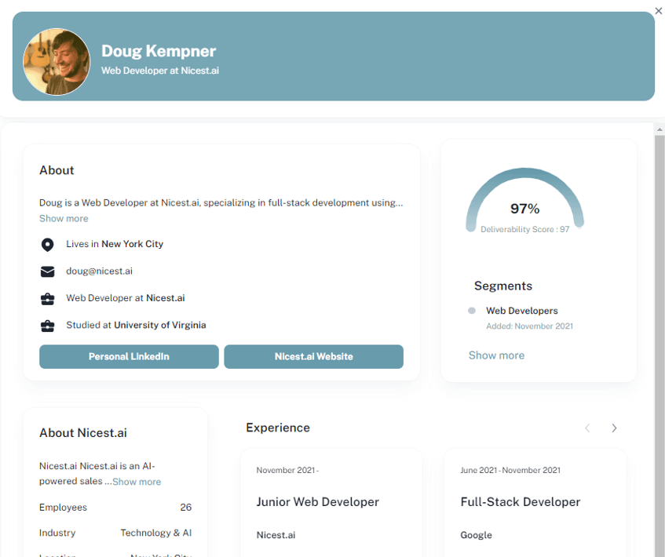Select the Junior Web Developer experience card
Image resolution: width=665 pixels, height=557 pixels.
point(331,503)
